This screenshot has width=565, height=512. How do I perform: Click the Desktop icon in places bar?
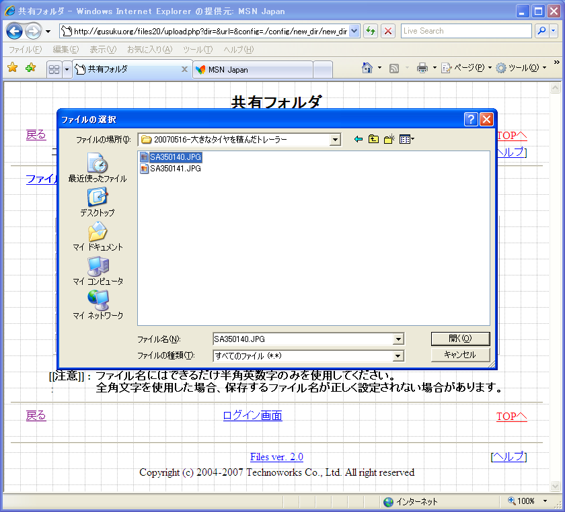[x=98, y=201]
